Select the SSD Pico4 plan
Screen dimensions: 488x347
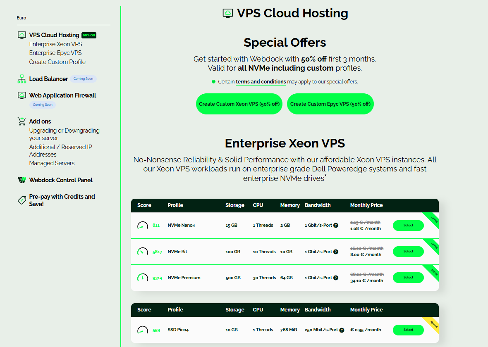[408, 330]
